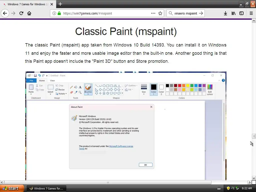
Task: Submit the vinaero mspaint search arrow
Action: (x=201, y=13)
